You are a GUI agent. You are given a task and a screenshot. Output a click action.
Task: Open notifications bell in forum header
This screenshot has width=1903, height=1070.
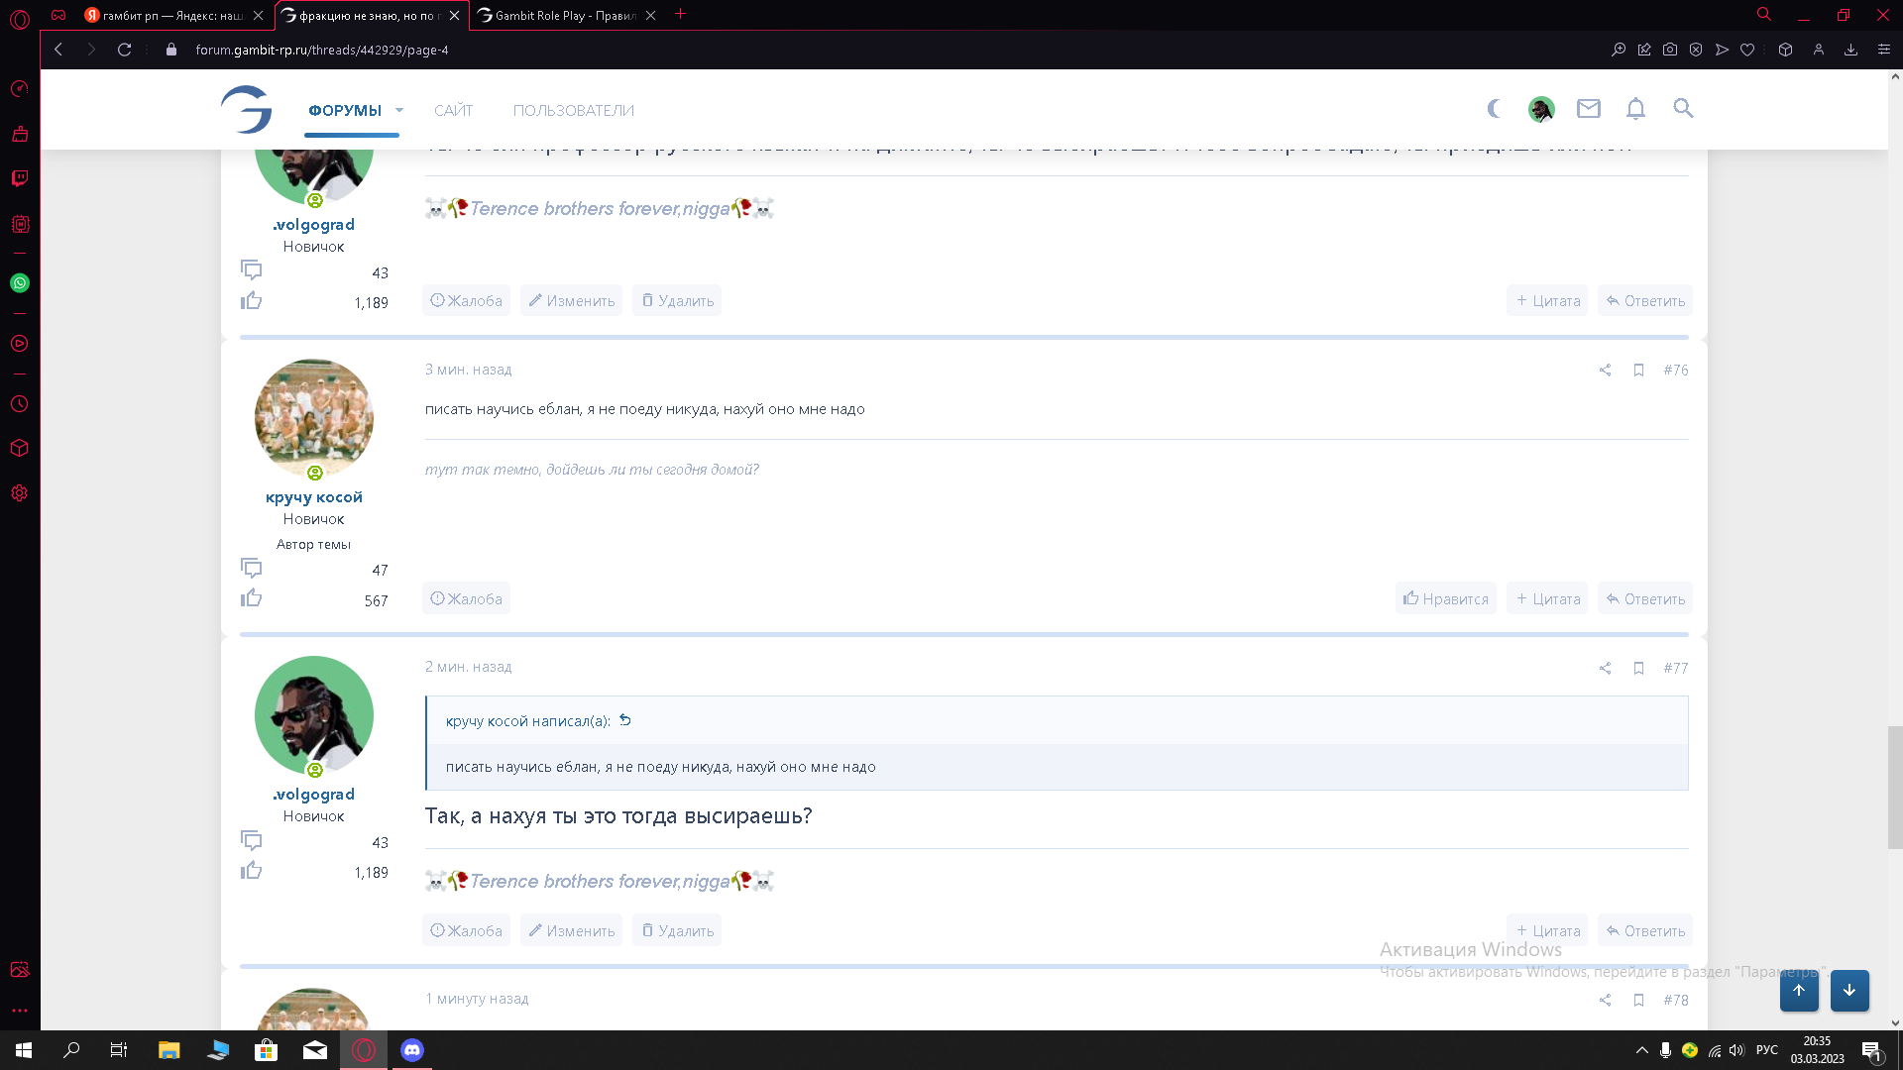click(1635, 109)
